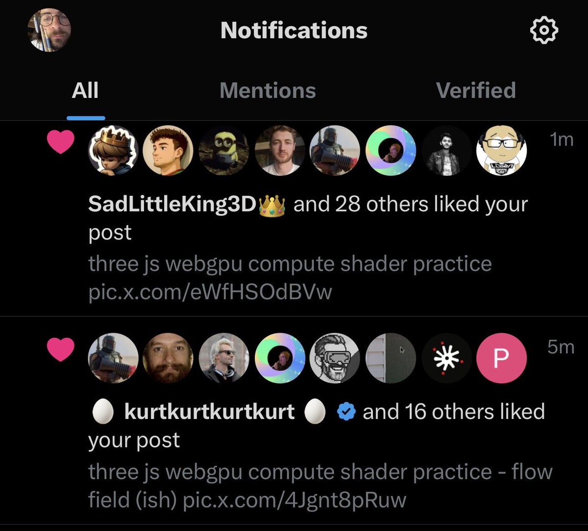Viewport: 588px width, 531px height.
Task: Open kurtkurtkurtkurt's profile name link
Action: click(x=210, y=412)
